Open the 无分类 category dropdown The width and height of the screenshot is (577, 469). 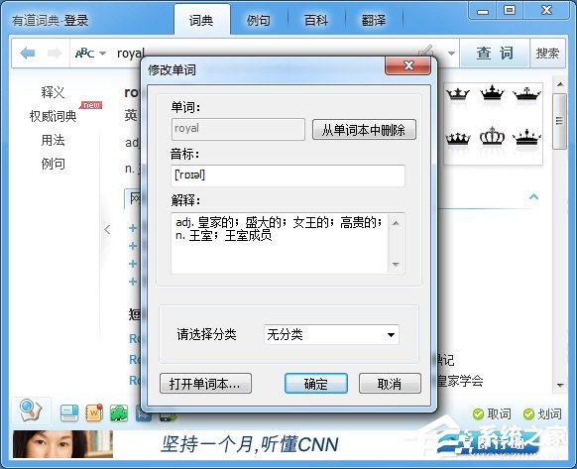331,334
